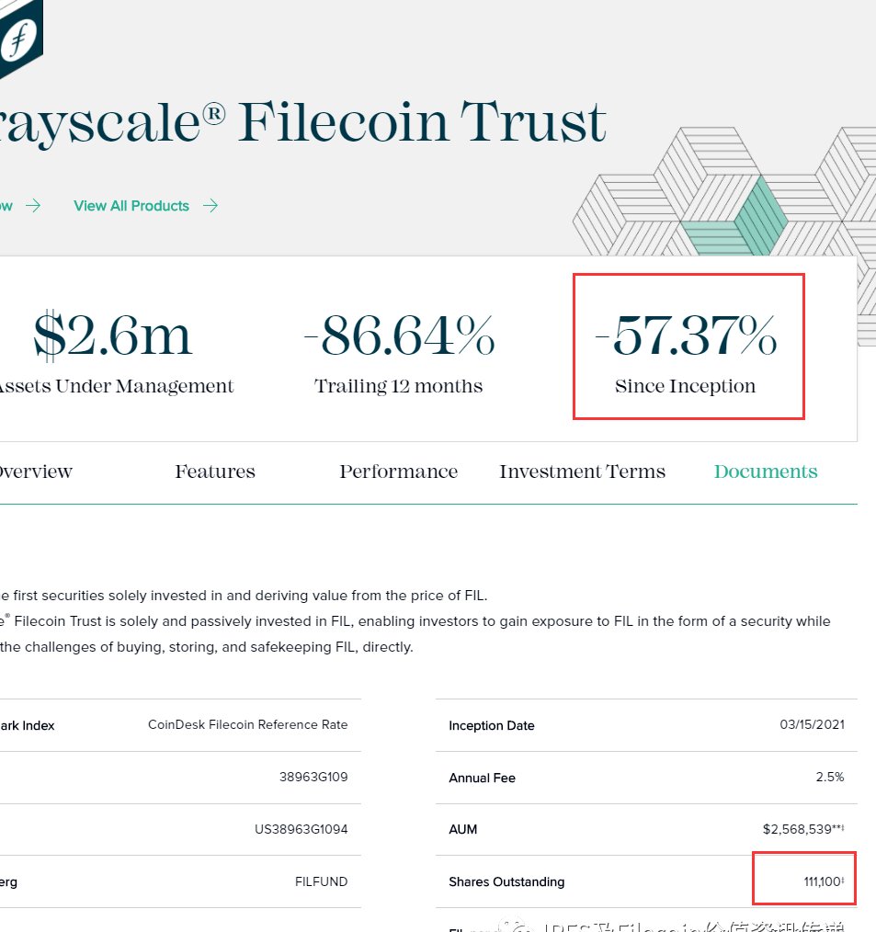The width and height of the screenshot is (876, 932).
Task: Select the ISIN value US38963G1094
Action: pyautogui.click(x=301, y=829)
